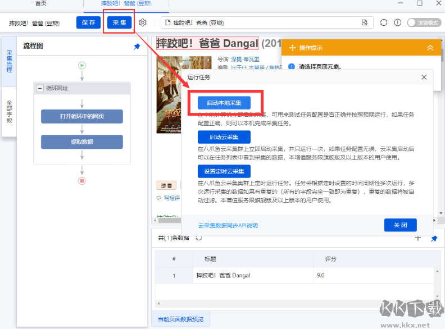445x329 pixels.
Task: Refresh the data preview count
Action: coord(199,238)
